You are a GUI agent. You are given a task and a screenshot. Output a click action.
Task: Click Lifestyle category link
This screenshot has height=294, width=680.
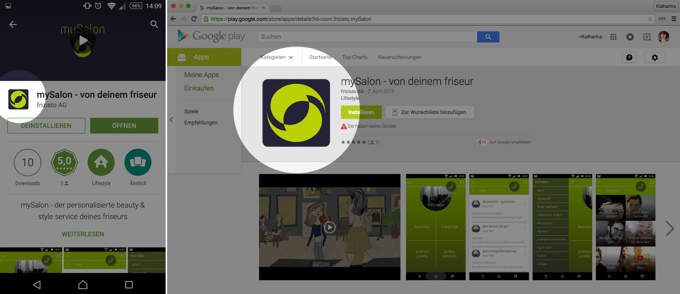[350, 98]
